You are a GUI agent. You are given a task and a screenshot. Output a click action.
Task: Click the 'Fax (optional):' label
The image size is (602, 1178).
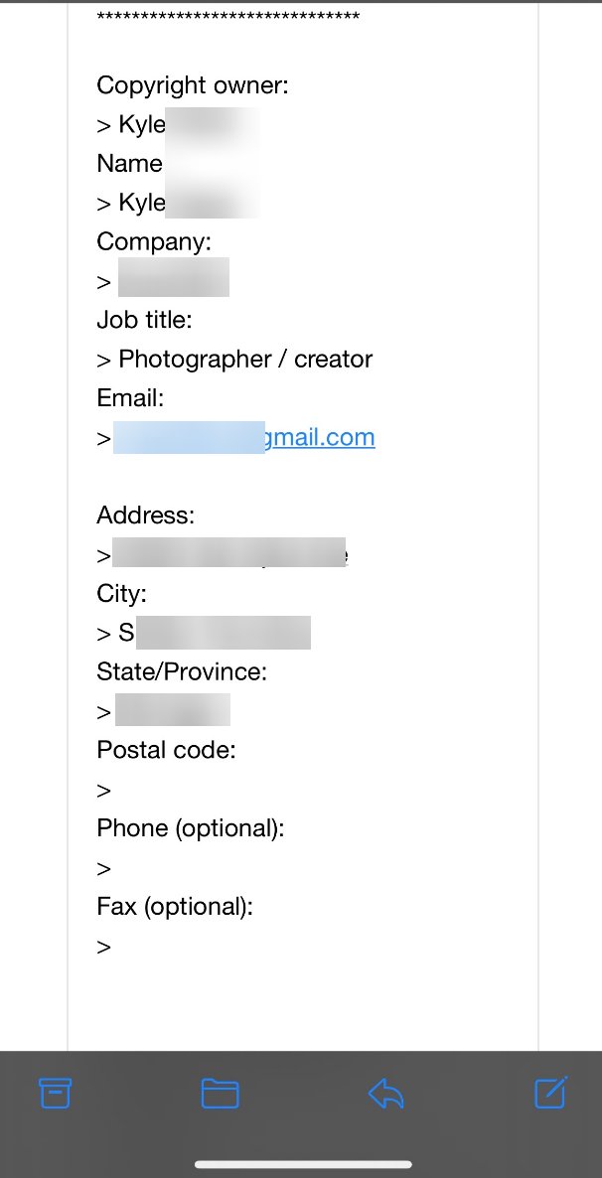(175, 907)
